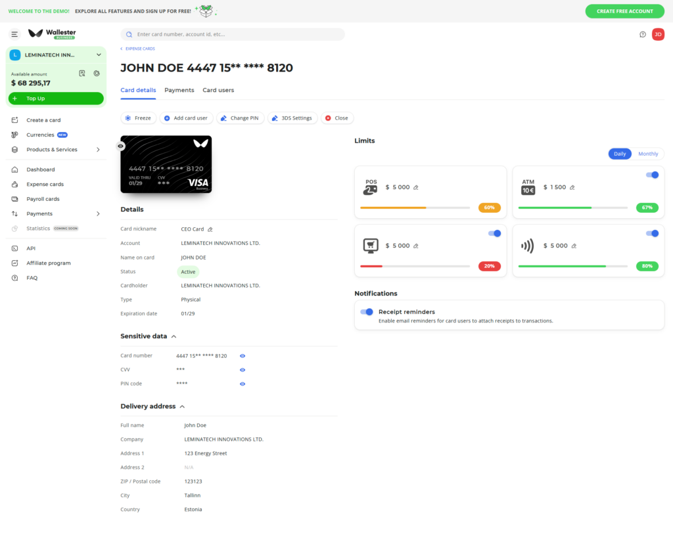The height and width of the screenshot is (555, 673).
Task: Open the Card users tab
Action: tap(218, 90)
